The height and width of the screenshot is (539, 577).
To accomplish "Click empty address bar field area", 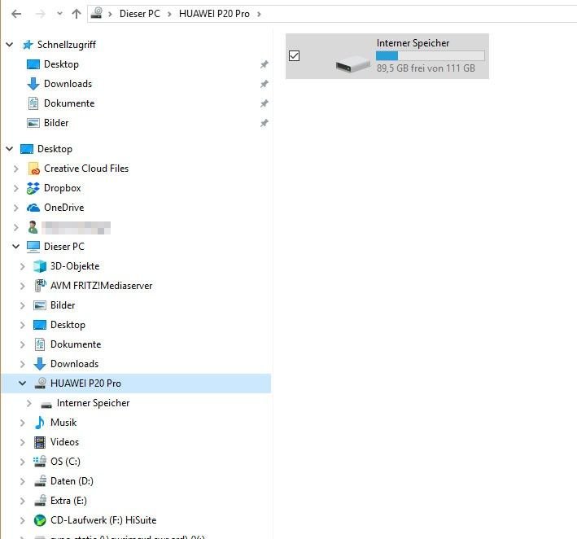I will 419,14.
